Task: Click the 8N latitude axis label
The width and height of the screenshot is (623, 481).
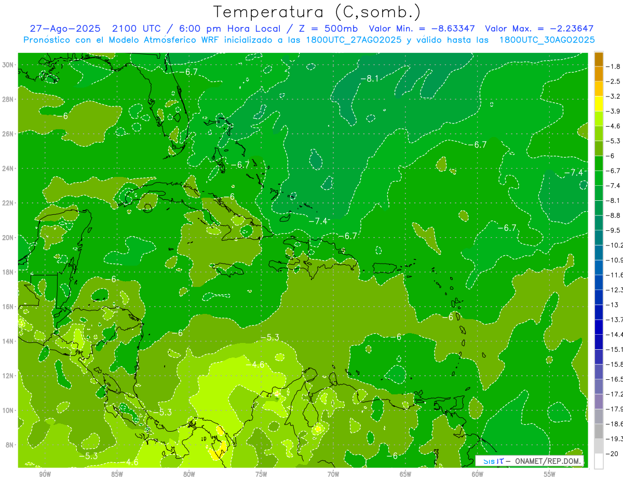Action: (x=10, y=445)
